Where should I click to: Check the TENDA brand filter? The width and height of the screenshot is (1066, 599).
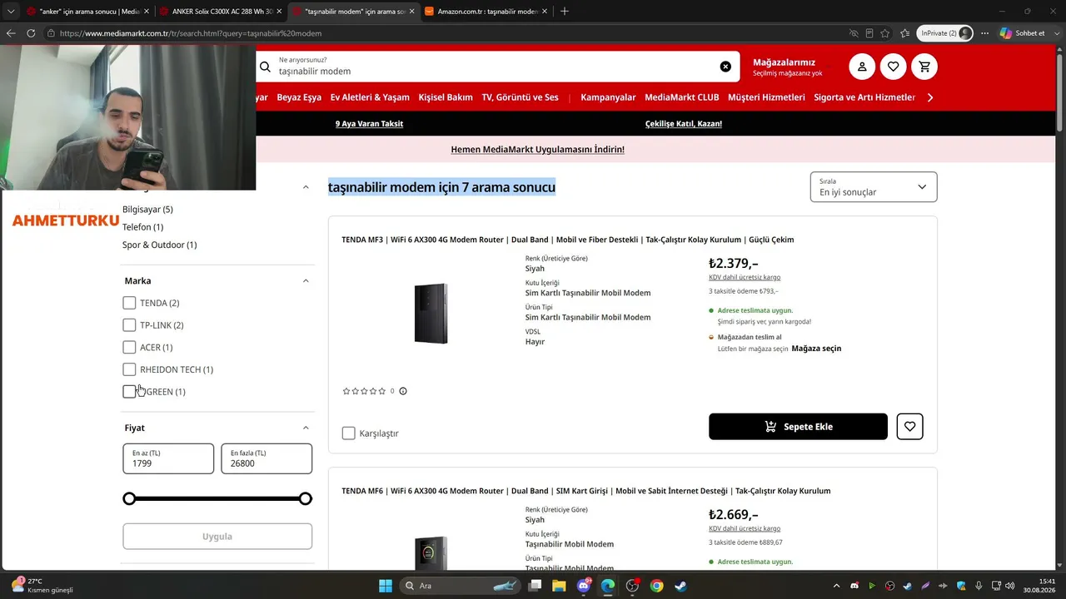pos(129,303)
